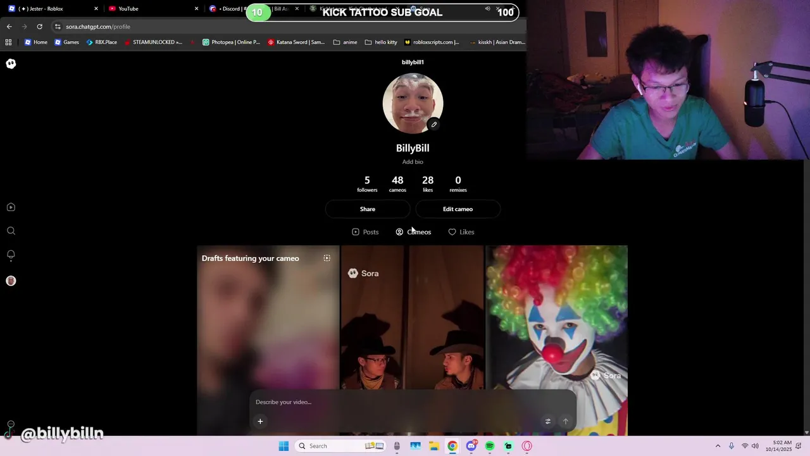Open Discord from the taskbar
The height and width of the screenshot is (456, 810).
pyautogui.click(x=471, y=446)
